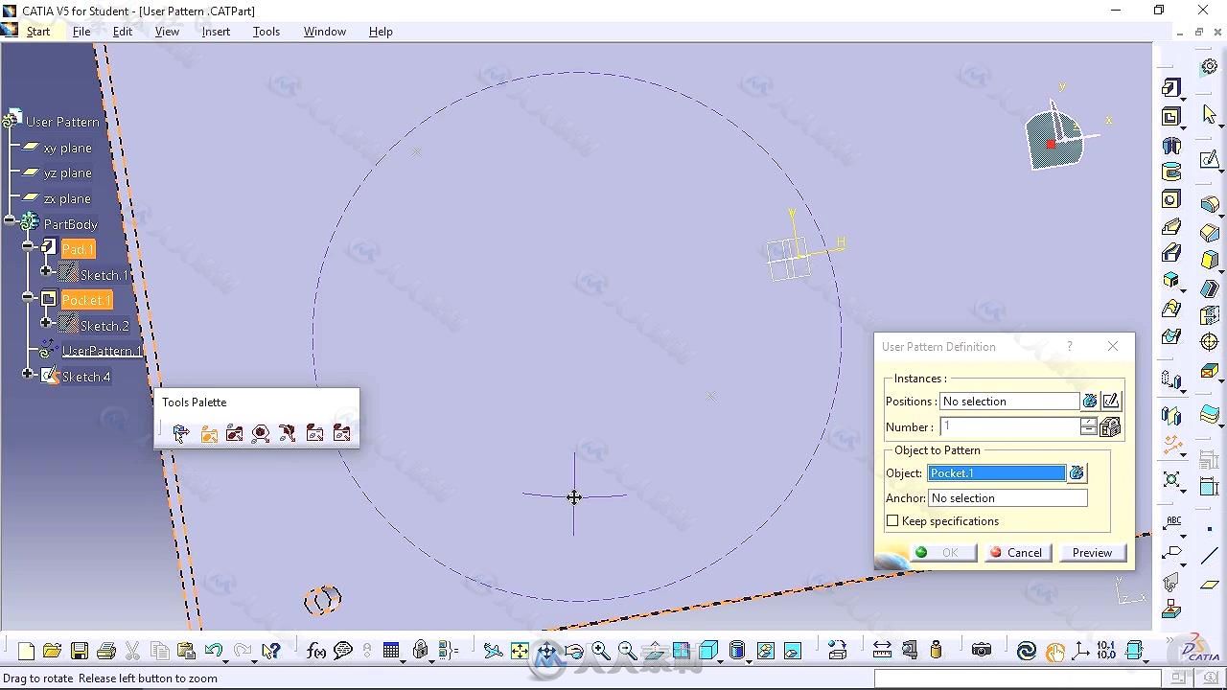Click the Save diskette icon
This screenshot has height=690, width=1227.
pyautogui.click(x=80, y=651)
